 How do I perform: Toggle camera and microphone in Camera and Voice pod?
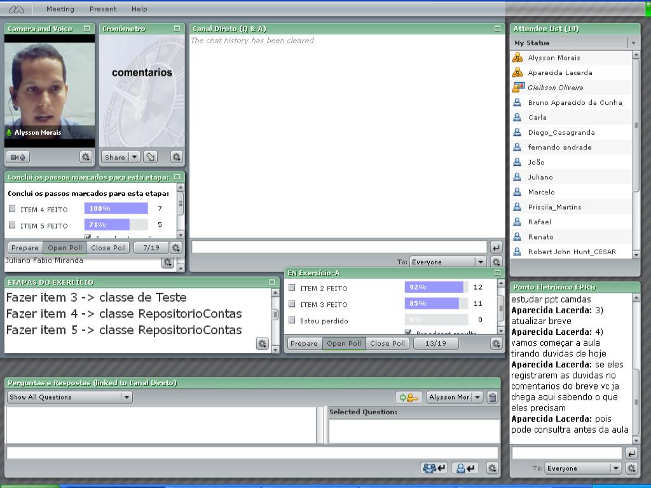18,158
